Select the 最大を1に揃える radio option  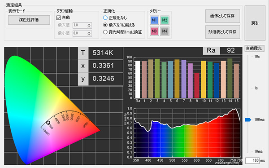105,25
